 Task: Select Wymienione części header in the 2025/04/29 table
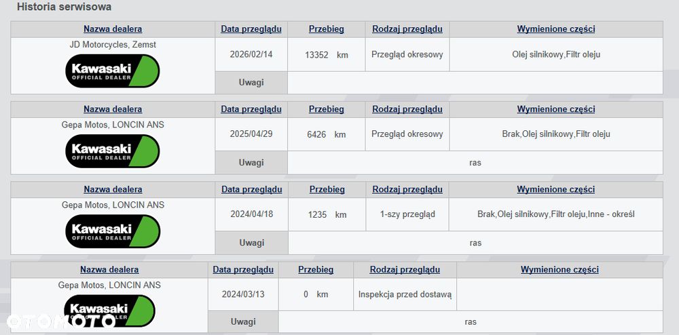(556, 109)
